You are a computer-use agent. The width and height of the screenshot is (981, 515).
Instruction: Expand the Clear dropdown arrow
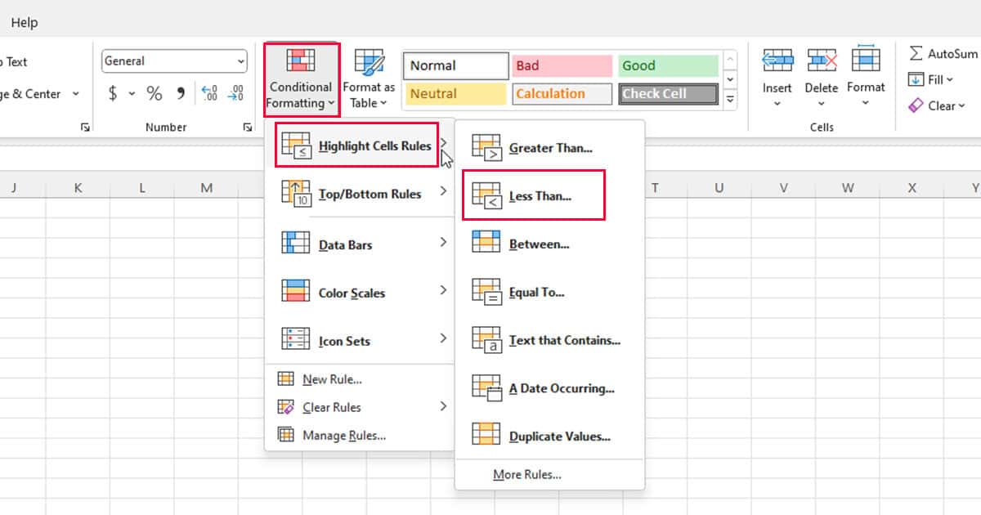coord(961,106)
